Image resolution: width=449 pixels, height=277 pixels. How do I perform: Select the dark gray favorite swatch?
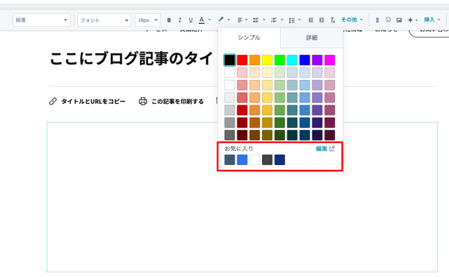(x=267, y=160)
